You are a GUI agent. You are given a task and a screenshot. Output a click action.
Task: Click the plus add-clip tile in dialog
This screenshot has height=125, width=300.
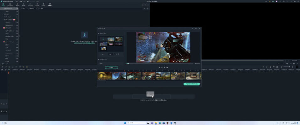[x=103, y=39]
